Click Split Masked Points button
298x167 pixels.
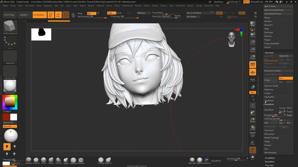point(278,13)
